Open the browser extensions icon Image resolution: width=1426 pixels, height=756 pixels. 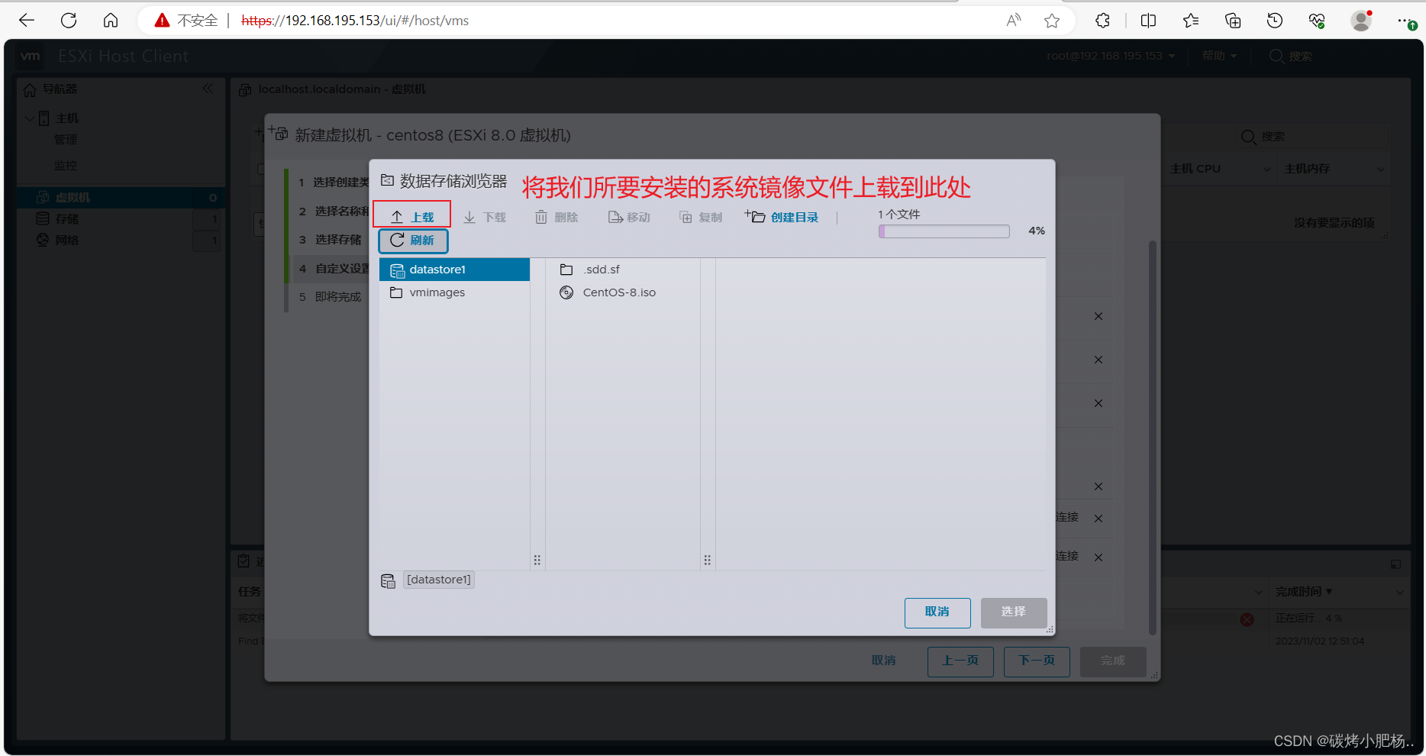pyautogui.click(x=1102, y=21)
